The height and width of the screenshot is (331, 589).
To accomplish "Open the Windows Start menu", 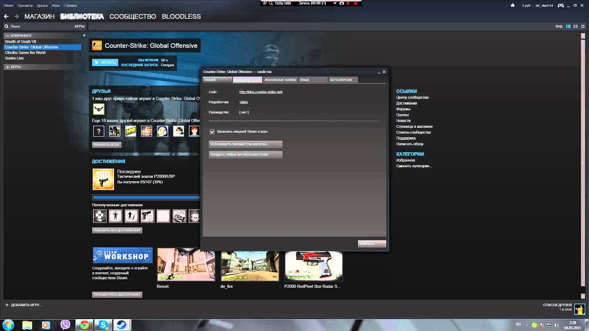I will click(8, 325).
